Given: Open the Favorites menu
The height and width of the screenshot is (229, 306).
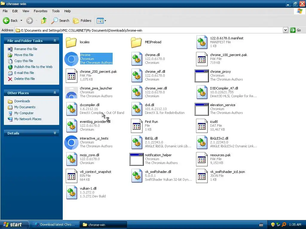Looking at the screenshot, I should [41, 11].
